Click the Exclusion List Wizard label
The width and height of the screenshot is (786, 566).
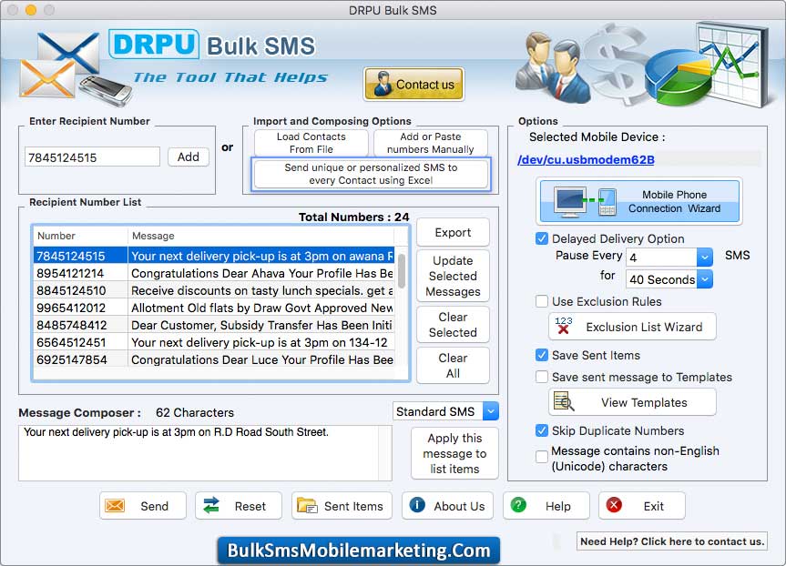(644, 327)
